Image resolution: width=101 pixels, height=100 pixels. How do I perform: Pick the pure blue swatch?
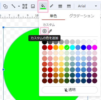point(84,47)
